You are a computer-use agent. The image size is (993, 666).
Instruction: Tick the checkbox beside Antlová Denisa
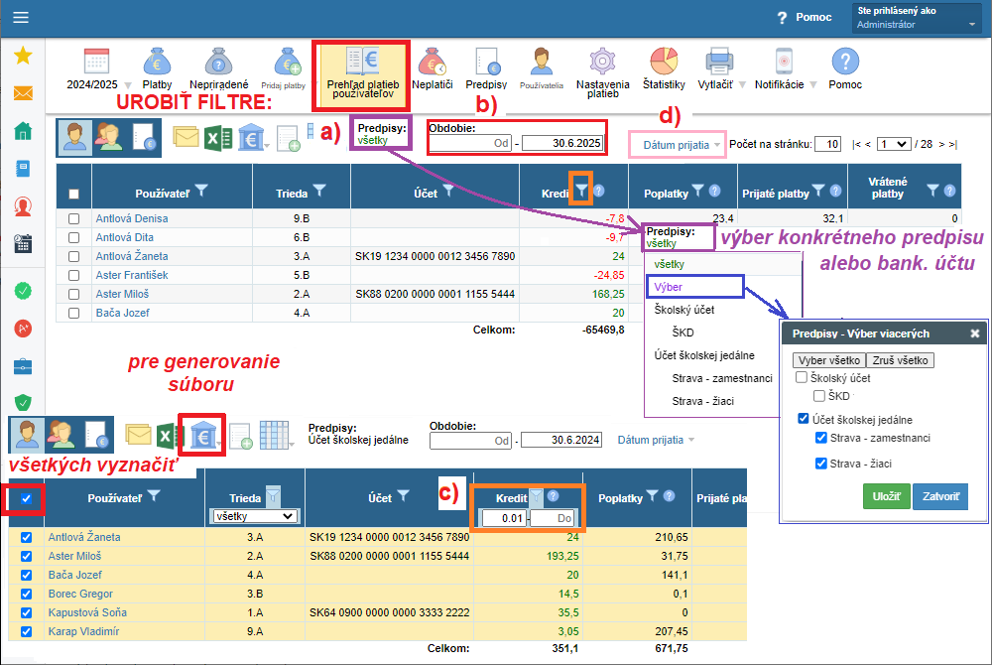73,218
